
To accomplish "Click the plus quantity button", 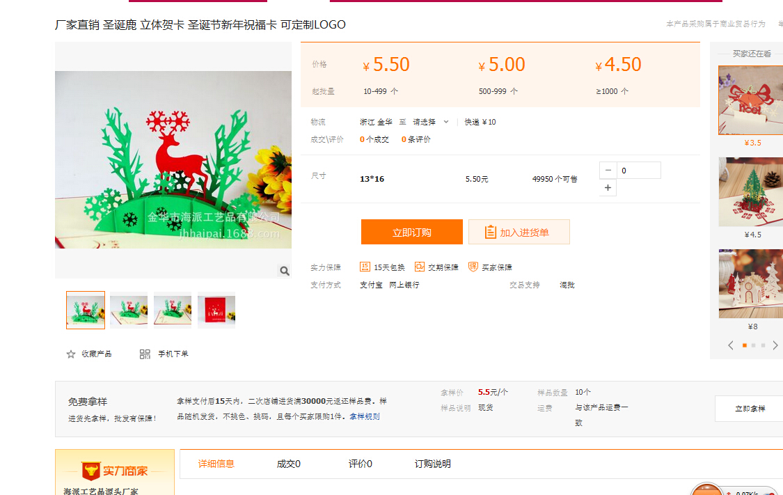I will click(x=608, y=187).
